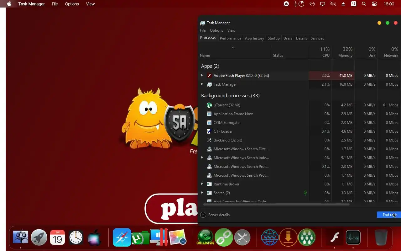This screenshot has width=401, height=251.
Task: Open the Trash in the dock
Action: tap(381, 237)
